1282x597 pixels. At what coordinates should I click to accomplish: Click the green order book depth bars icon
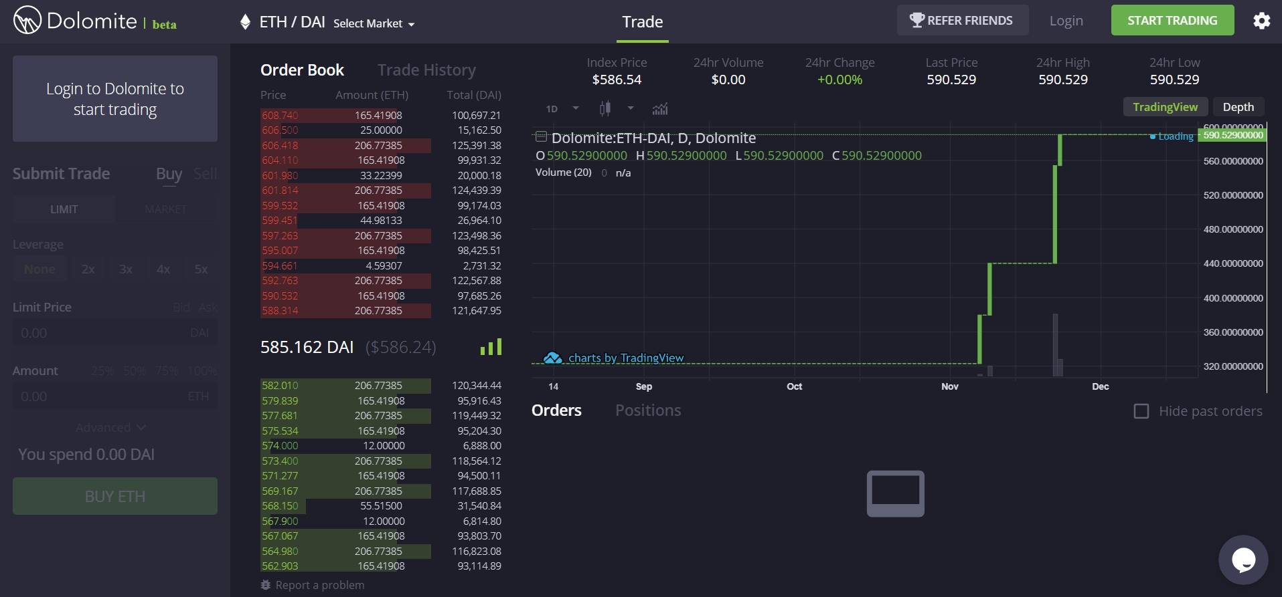point(491,347)
